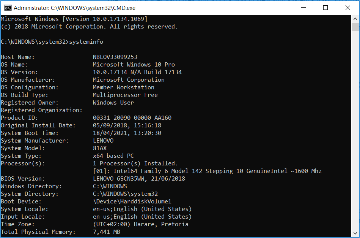This screenshot has width=360, height=238.
Task: Click the system boot time value
Action: pos(127,133)
